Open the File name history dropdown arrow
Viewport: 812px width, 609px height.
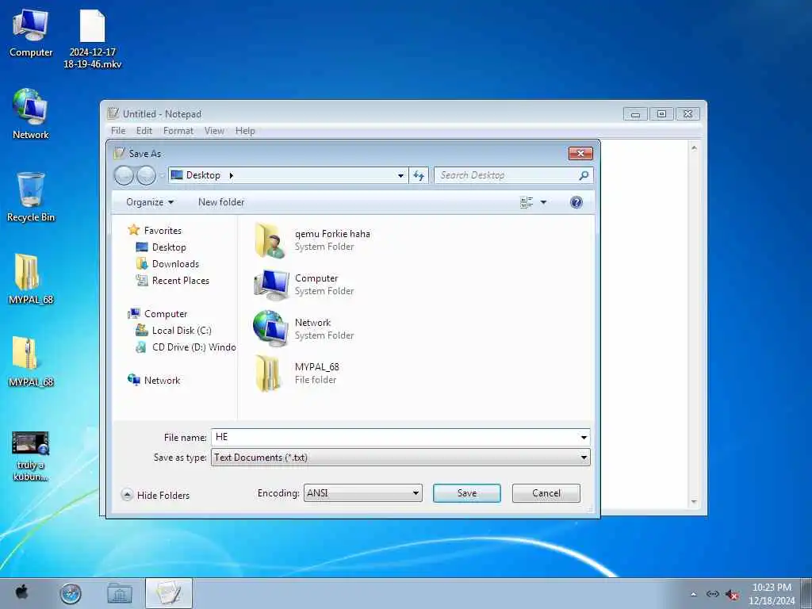(x=584, y=438)
